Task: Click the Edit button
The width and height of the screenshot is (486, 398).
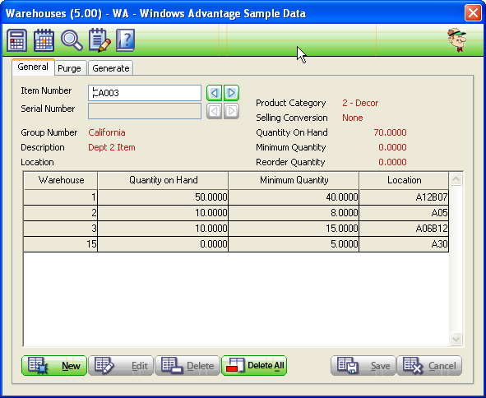Action: [121, 366]
